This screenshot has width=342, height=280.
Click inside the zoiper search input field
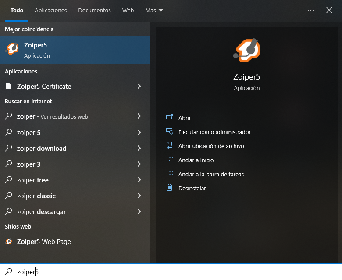point(171,272)
